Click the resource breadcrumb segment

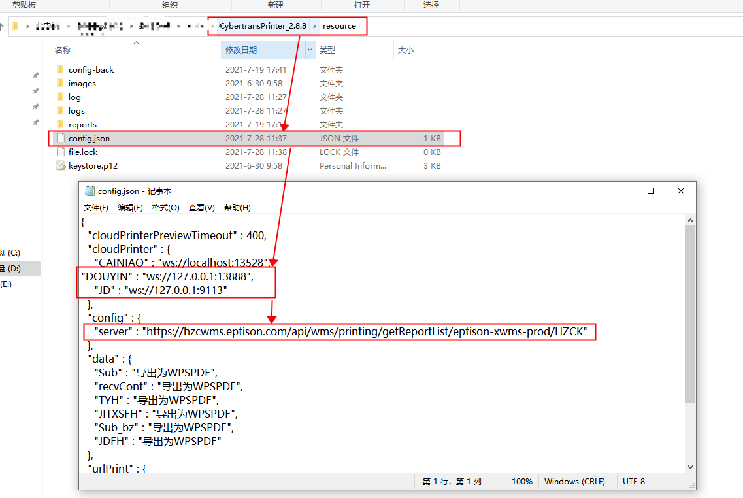(339, 26)
